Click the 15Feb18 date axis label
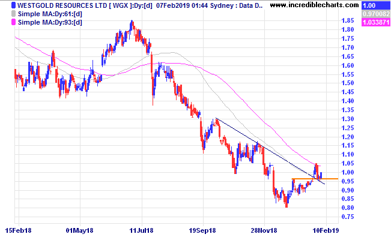Screen dimensions: 391x237 18,230
